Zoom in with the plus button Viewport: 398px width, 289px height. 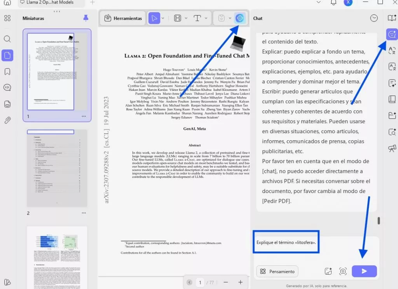[x=240, y=282]
